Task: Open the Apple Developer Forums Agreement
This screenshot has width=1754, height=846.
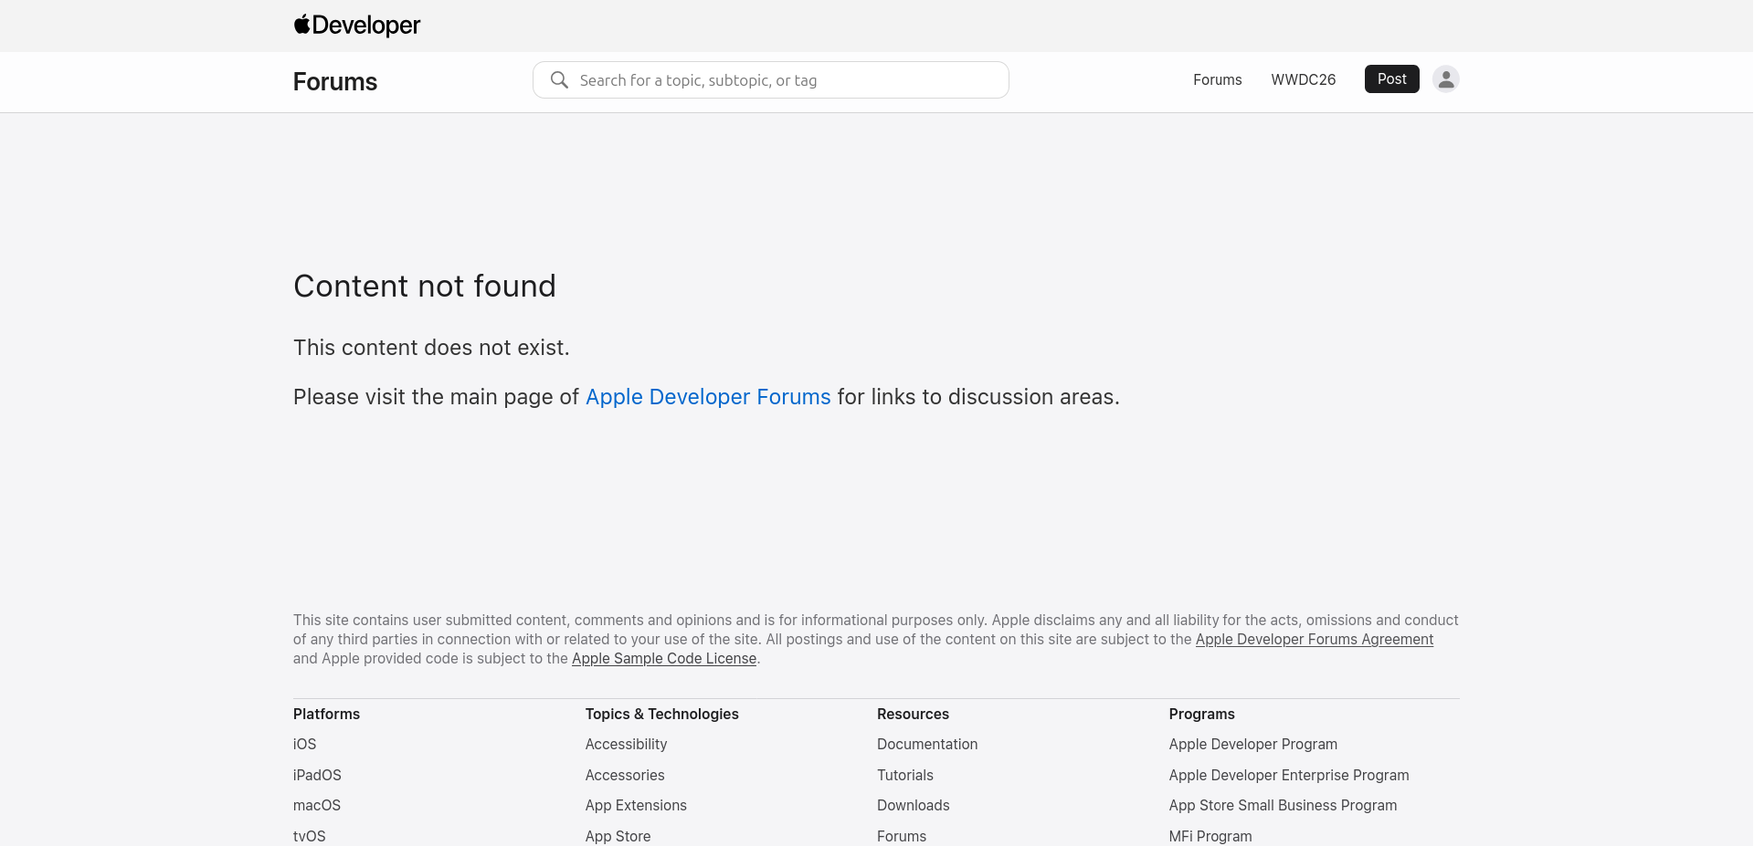Action: click(1315, 640)
